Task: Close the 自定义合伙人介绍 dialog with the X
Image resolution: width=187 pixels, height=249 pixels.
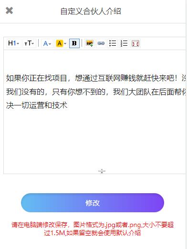Action: (9, 10)
